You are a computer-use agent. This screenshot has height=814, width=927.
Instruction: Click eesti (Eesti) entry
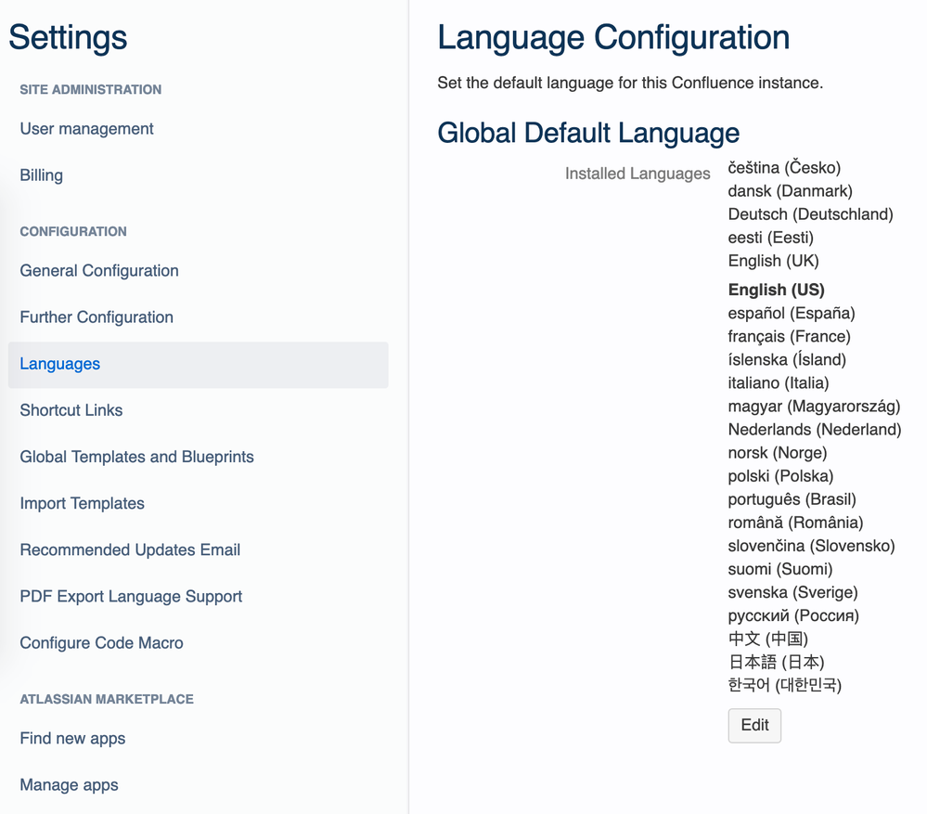[x=771, y=238]
